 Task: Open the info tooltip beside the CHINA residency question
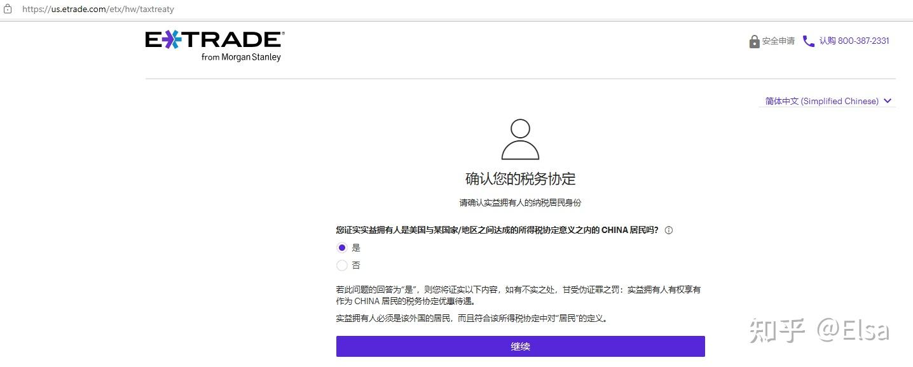coord(668,230)
